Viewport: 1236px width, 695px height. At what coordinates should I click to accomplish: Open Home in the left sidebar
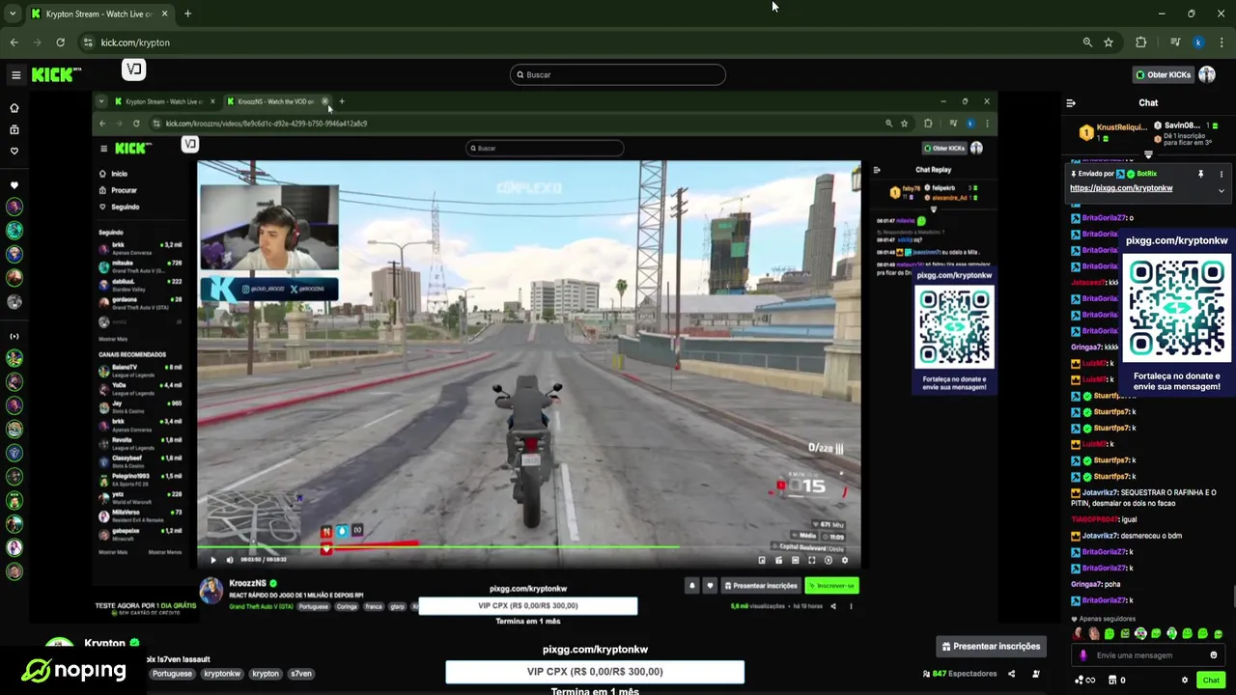(14, 108)
